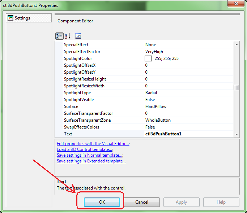
Task: Click the Text property value field
Action: (163, 134)
